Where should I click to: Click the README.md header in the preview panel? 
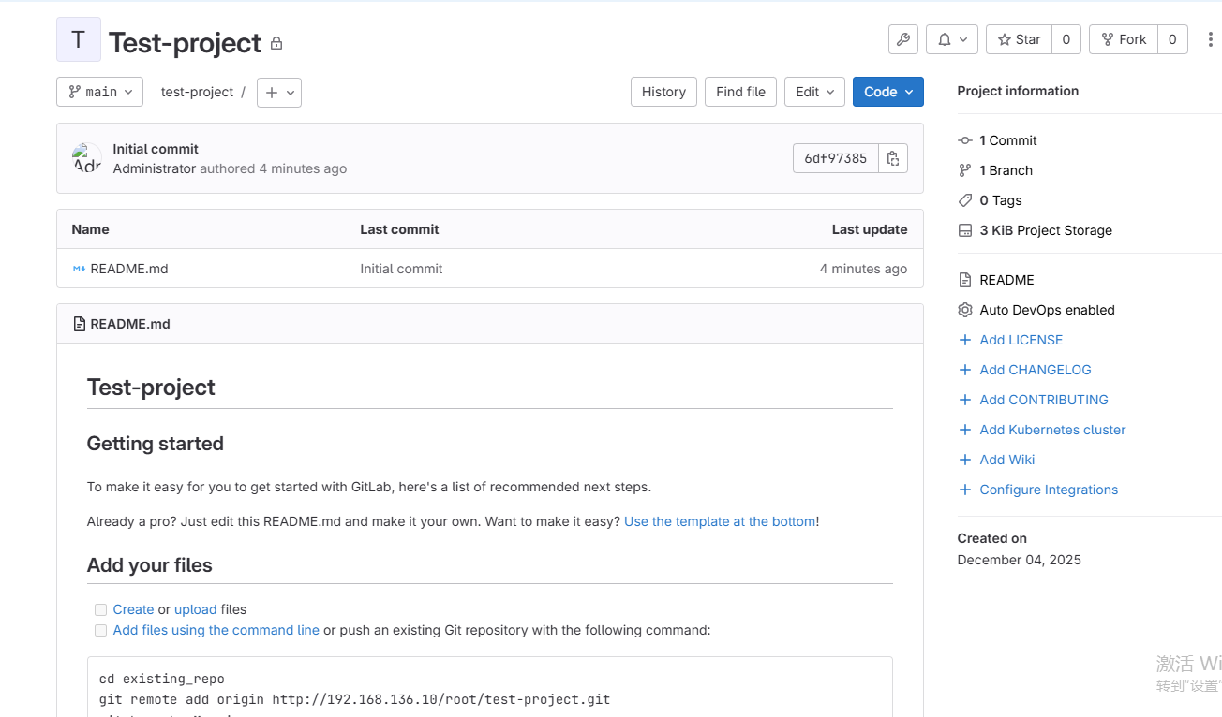click(130, 324)
